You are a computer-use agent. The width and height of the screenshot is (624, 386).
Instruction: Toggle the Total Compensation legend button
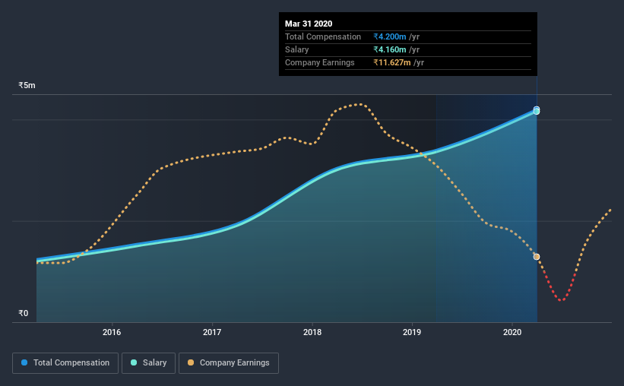tap(65, 363)
